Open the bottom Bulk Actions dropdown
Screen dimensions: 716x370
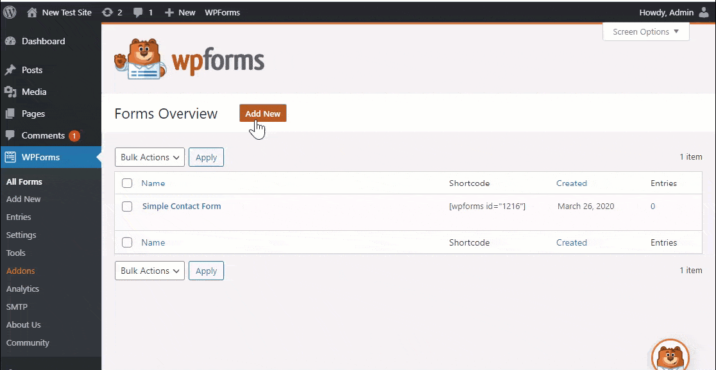tap(149, 271)
